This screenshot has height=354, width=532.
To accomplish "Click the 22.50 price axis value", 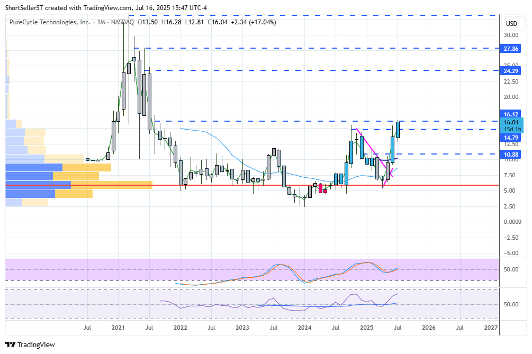I will [x=511, y=81].
